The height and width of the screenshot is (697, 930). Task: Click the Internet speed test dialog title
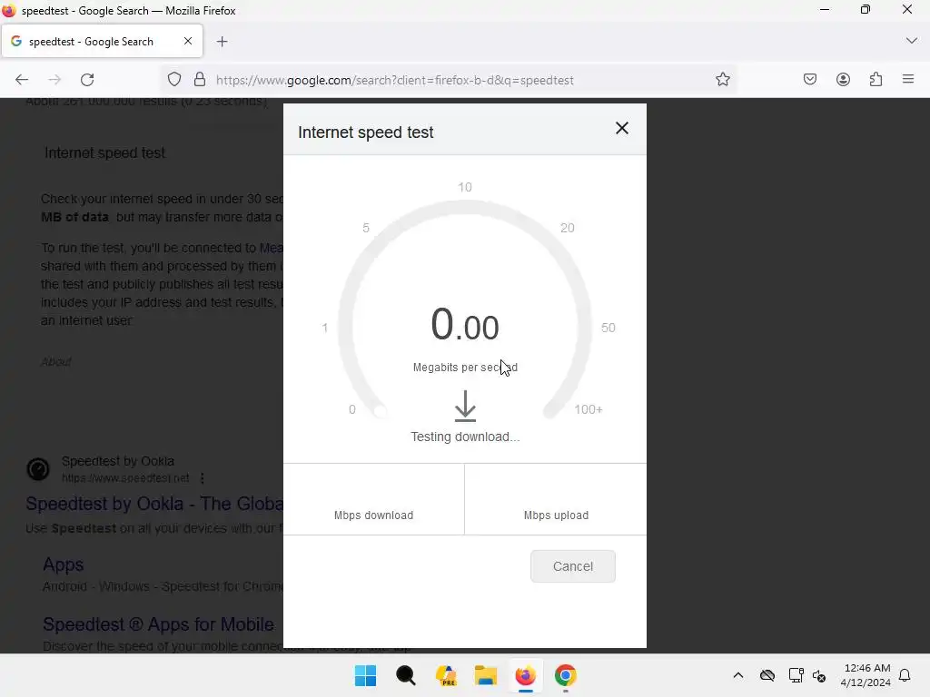coord(365,133)
